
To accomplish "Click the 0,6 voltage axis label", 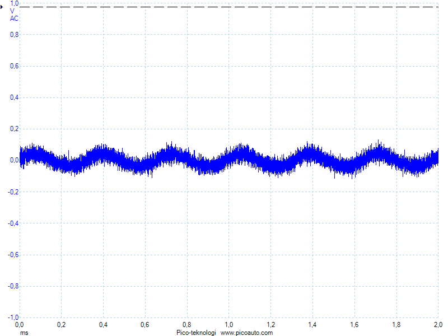I will coord(15,66).
